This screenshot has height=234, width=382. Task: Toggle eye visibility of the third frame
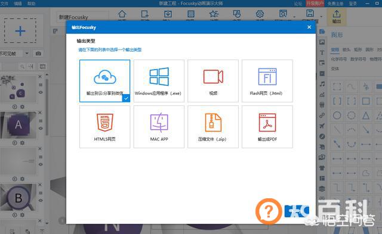[41, 164]
